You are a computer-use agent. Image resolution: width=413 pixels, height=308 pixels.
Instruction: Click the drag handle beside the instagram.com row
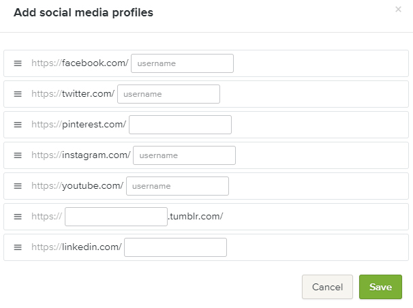(18, 155)
